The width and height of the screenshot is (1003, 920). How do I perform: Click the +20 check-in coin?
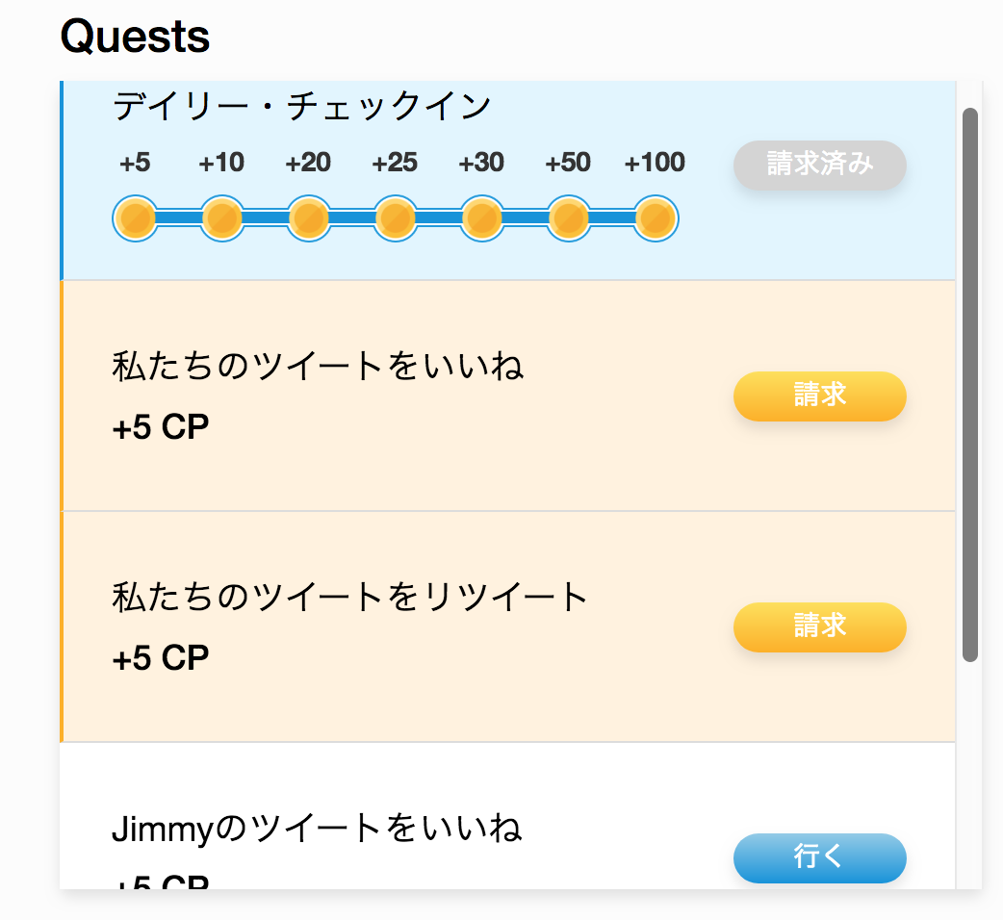click(x=308, y=218)
